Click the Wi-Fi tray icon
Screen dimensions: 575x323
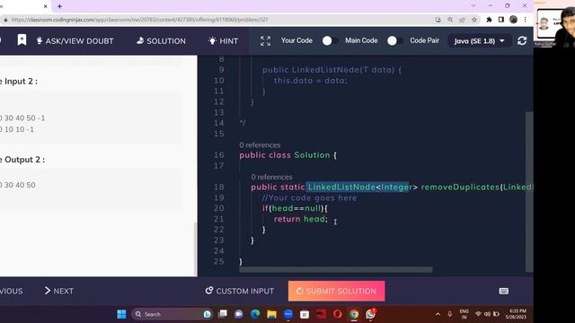point(478,314)
